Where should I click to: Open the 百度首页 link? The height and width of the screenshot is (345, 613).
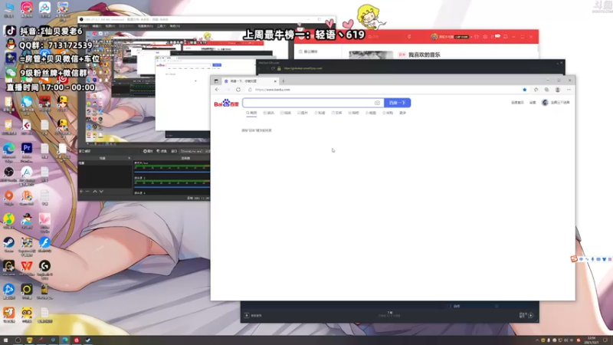517,103
